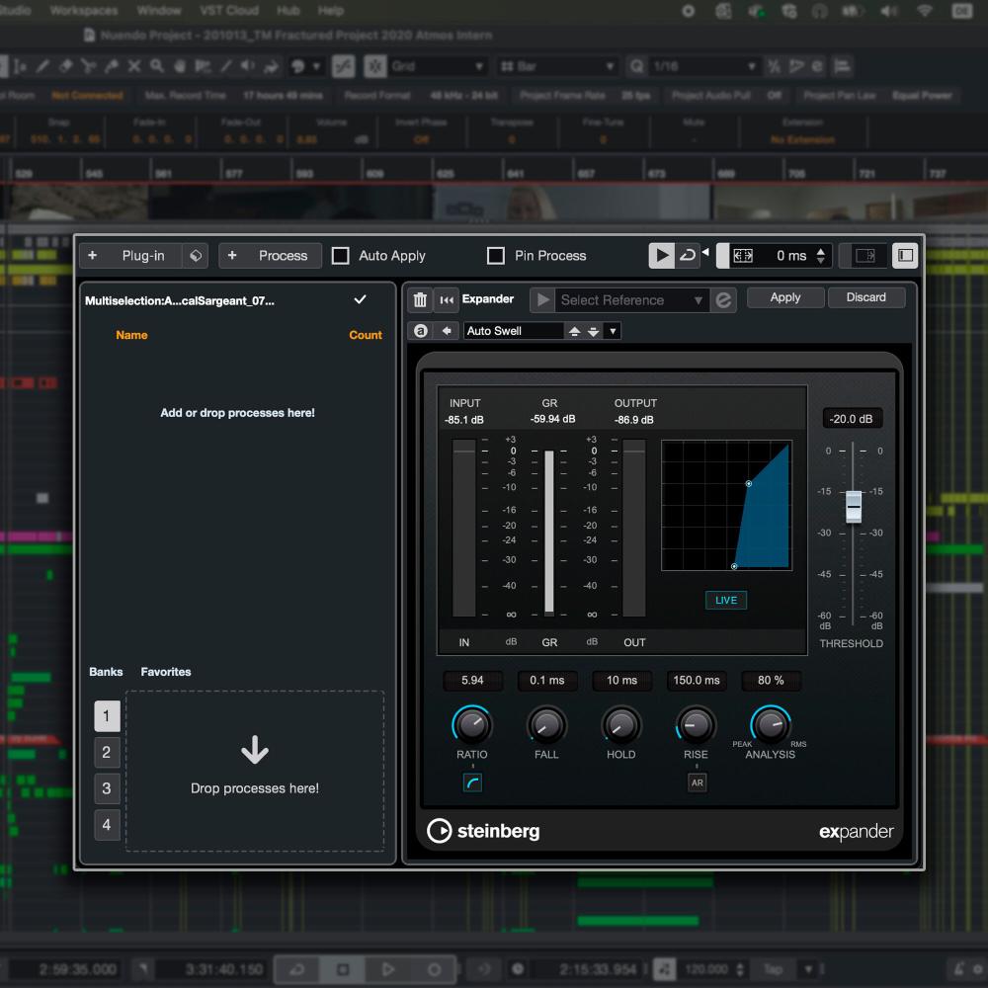This screenshot has width=988, height=988.
Task: Click the audition play button in top bar
Action: pyautogui.click(x=660, y=256)
